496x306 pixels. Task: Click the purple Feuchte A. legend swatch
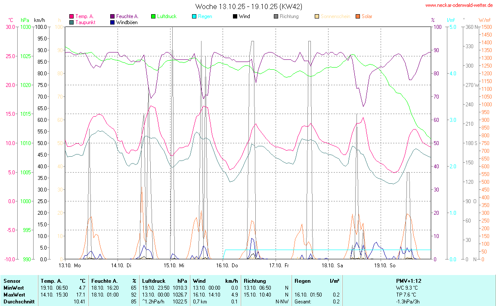click(112, 17)
